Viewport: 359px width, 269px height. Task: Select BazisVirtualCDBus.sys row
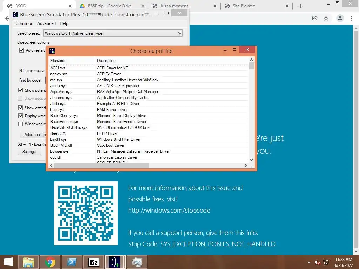(x=149, y=127)
